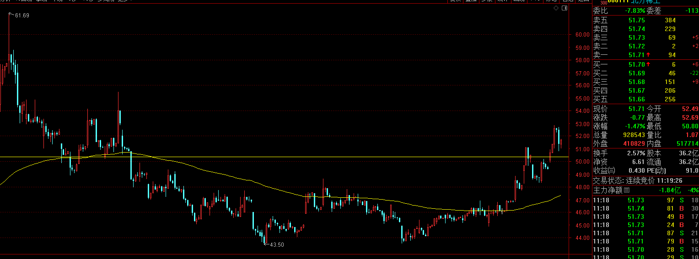The height and width of the screenshot is (259, 699).
Task: Click the 今开 value 52.49
Action: (690, 109)
